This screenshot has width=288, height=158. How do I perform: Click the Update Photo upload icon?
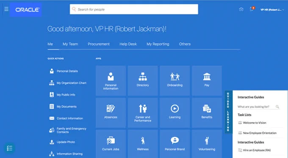click(x=52, y=142)
